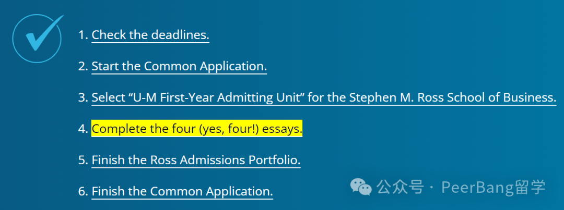
Task: Open "Finish the Ross Admissions Portfolio." link
Action: click(196, 160)
